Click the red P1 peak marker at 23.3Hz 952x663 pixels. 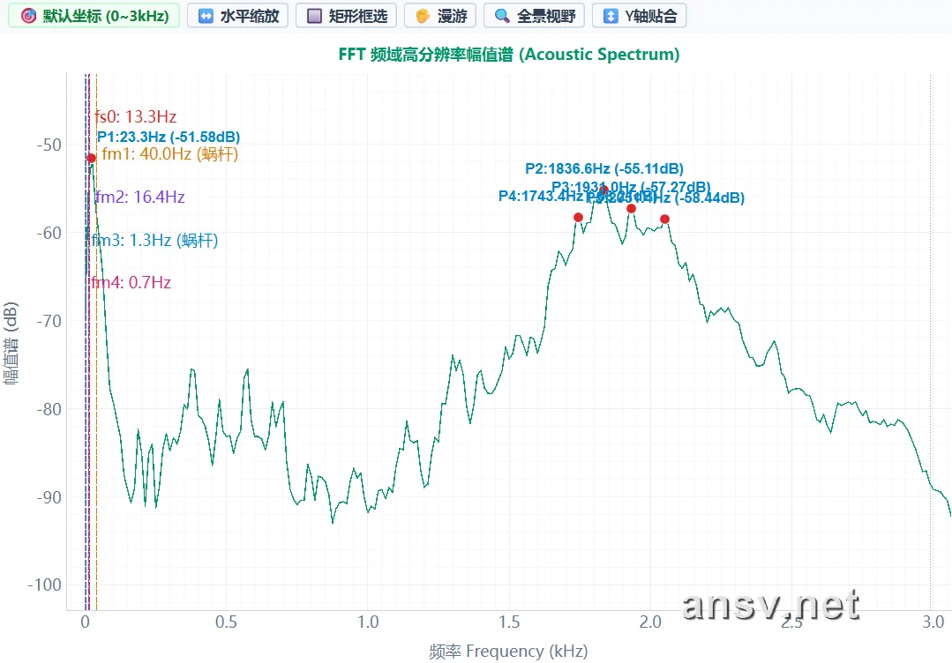point(91,159)
